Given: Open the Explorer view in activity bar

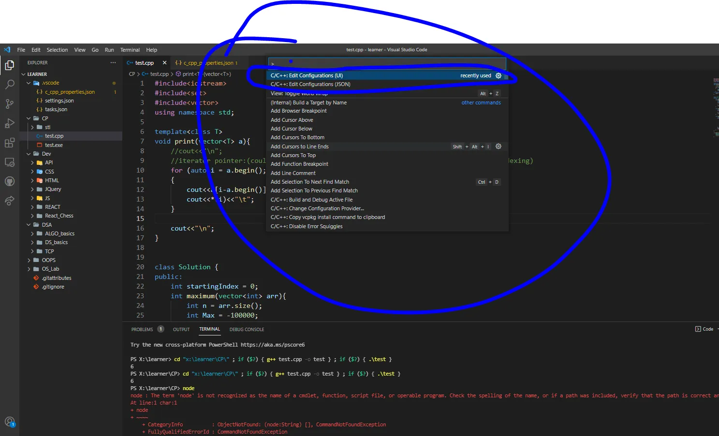Looking at the screenshot, I should [x=9, y=65].
